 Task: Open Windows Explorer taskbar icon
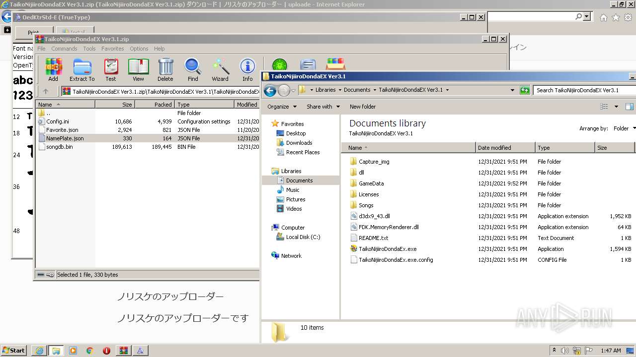[x=56, y=351]
